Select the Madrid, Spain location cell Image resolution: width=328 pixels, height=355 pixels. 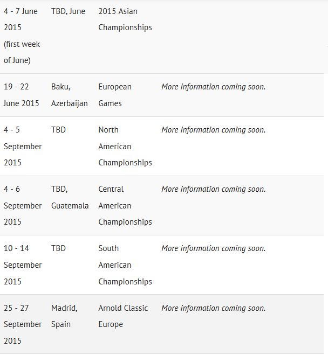click(64, 316)
